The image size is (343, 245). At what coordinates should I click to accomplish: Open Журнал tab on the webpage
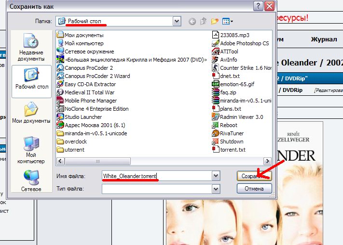pyautogui.click(x=324, y=39)
